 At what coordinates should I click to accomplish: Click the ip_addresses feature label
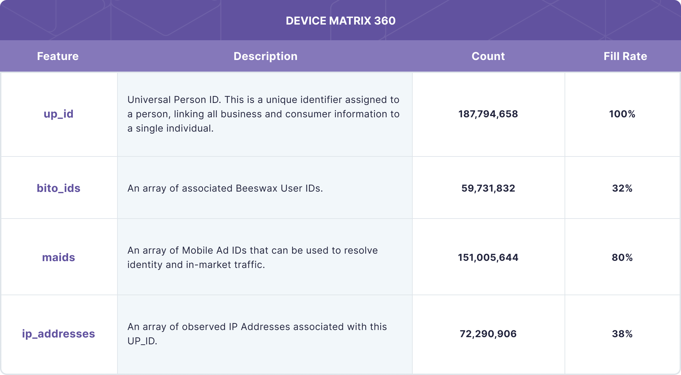[58, 334]
